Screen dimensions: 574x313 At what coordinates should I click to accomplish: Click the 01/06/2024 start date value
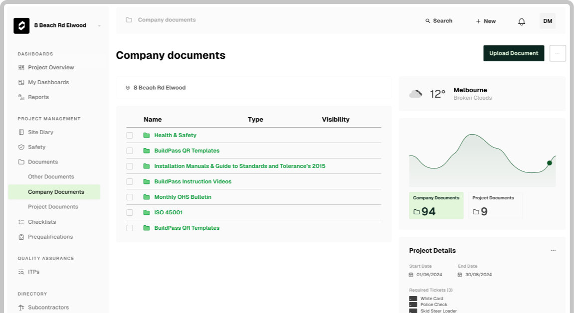429,275
